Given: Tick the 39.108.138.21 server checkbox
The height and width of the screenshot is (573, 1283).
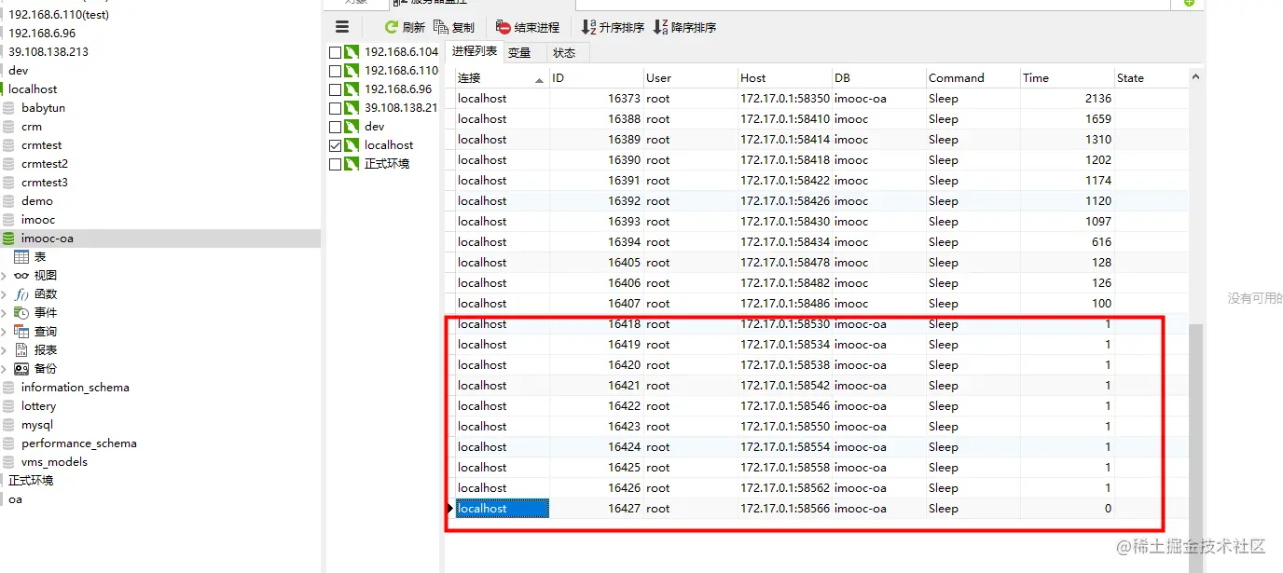Looking at the screenshot, I should (x=336, y=108).
